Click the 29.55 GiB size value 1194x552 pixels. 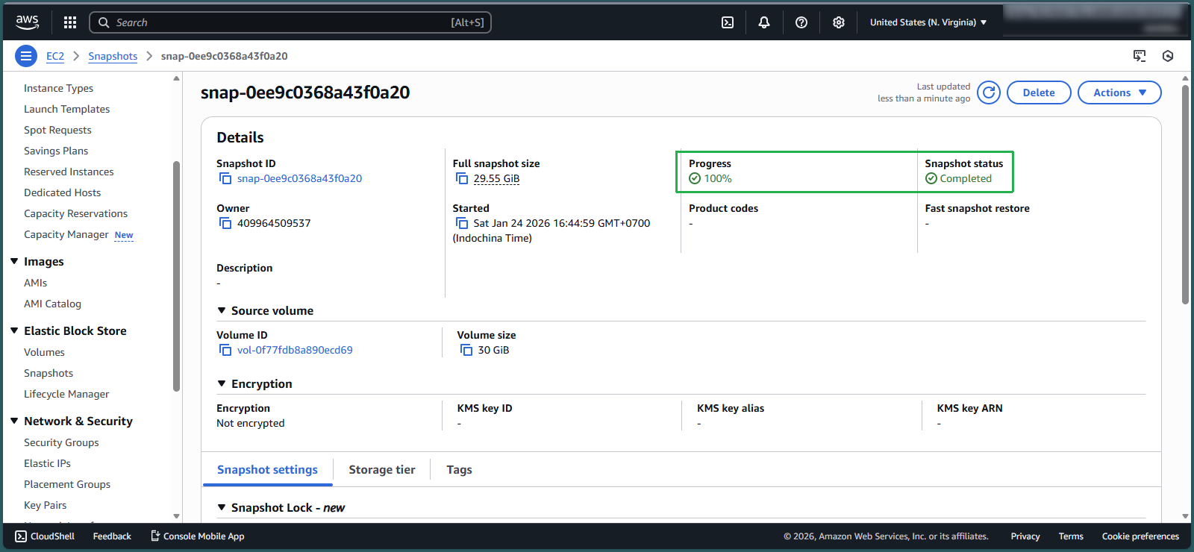[496, 178]
